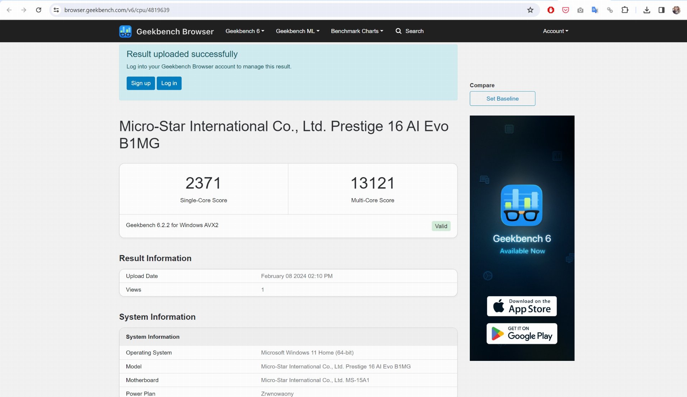Click the 'Result Information' section heading
This screenshot has width=687, height=397.
155,258
